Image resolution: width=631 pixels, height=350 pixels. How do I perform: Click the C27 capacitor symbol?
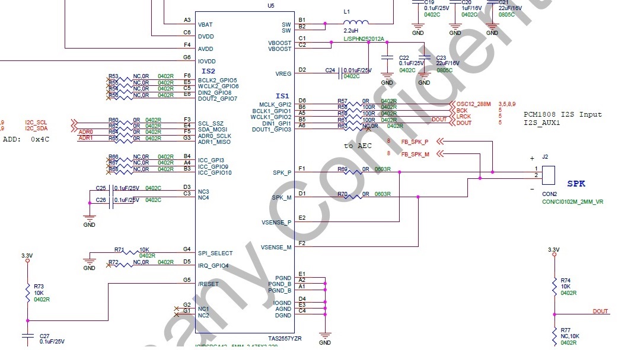tap(28, 337)
